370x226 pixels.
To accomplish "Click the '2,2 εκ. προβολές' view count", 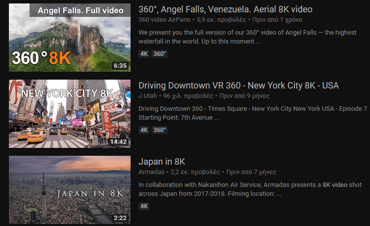I will click(195, 172).
